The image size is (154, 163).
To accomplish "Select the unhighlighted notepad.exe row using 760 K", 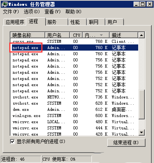I will coord(74,54).
